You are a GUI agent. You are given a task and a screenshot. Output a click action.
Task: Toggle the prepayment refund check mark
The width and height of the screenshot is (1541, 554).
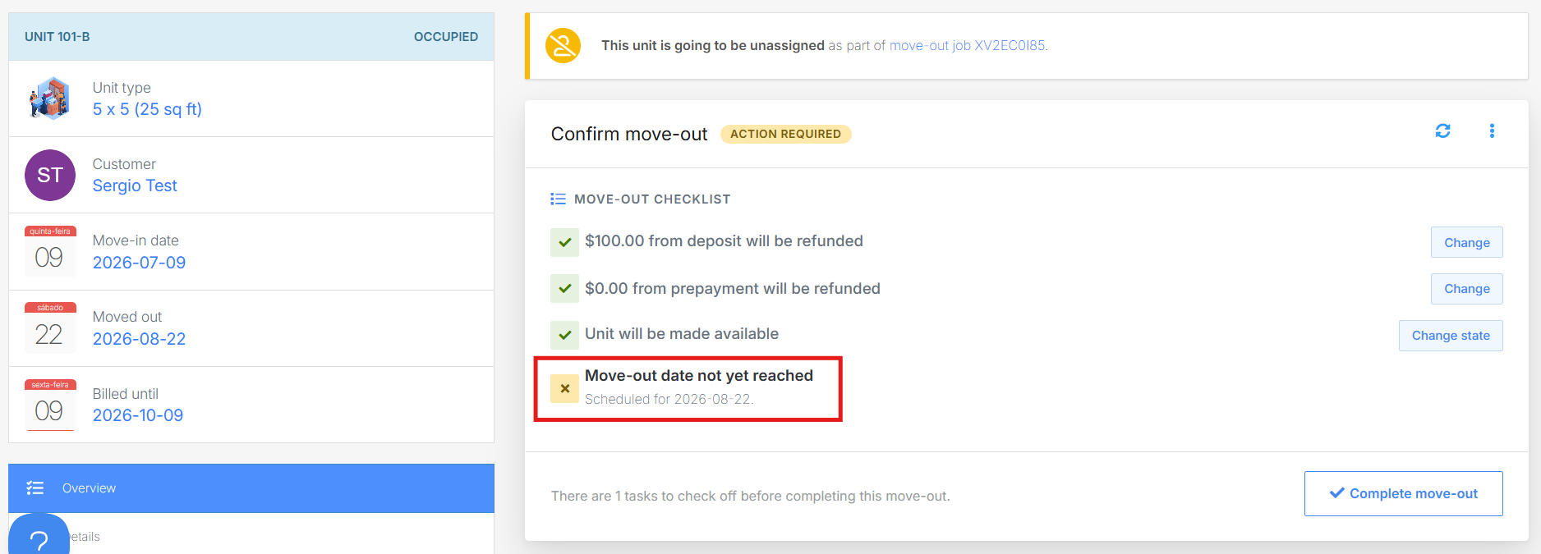(x=564, y=289)
